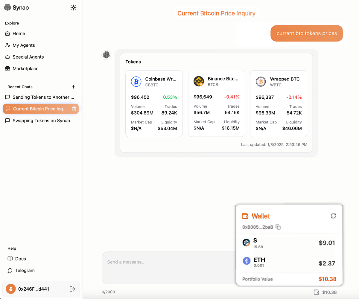359x299 pixels.
Task: Click the Docs book icon
Action: pyautogui.click(x=10, y=259)
